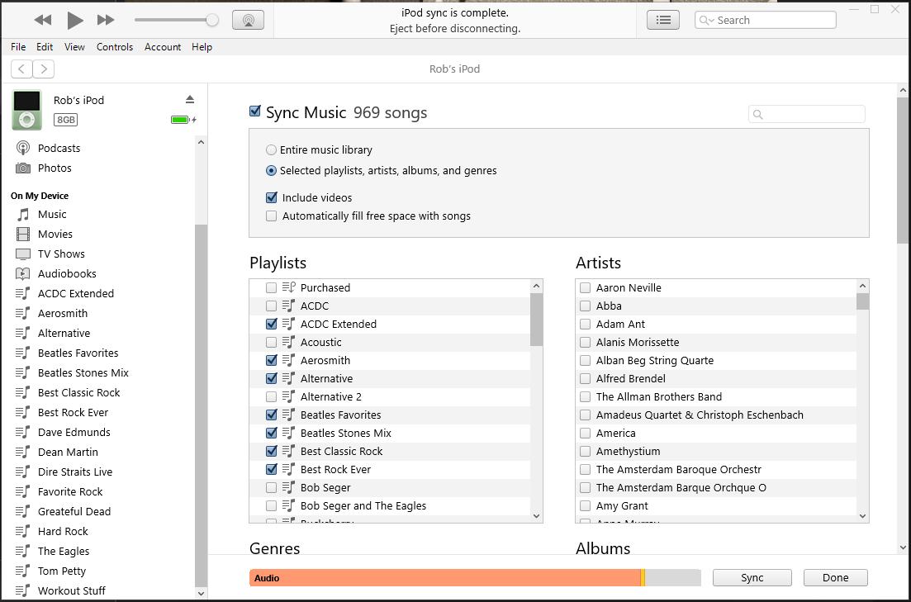Click the volume slider knob
The image size is (911, 602).
pyautogui.click(x=212, y=20)
